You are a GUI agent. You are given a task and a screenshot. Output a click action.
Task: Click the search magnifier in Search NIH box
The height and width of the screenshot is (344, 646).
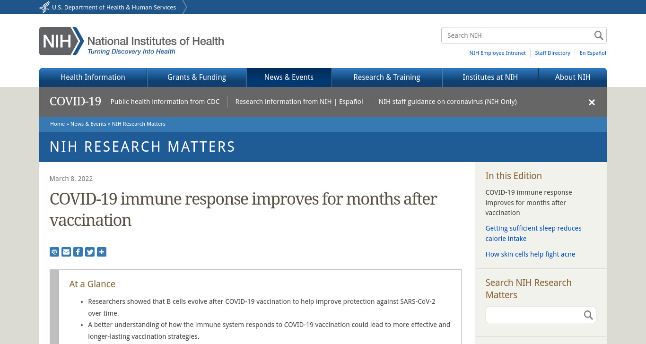(599, 35)
